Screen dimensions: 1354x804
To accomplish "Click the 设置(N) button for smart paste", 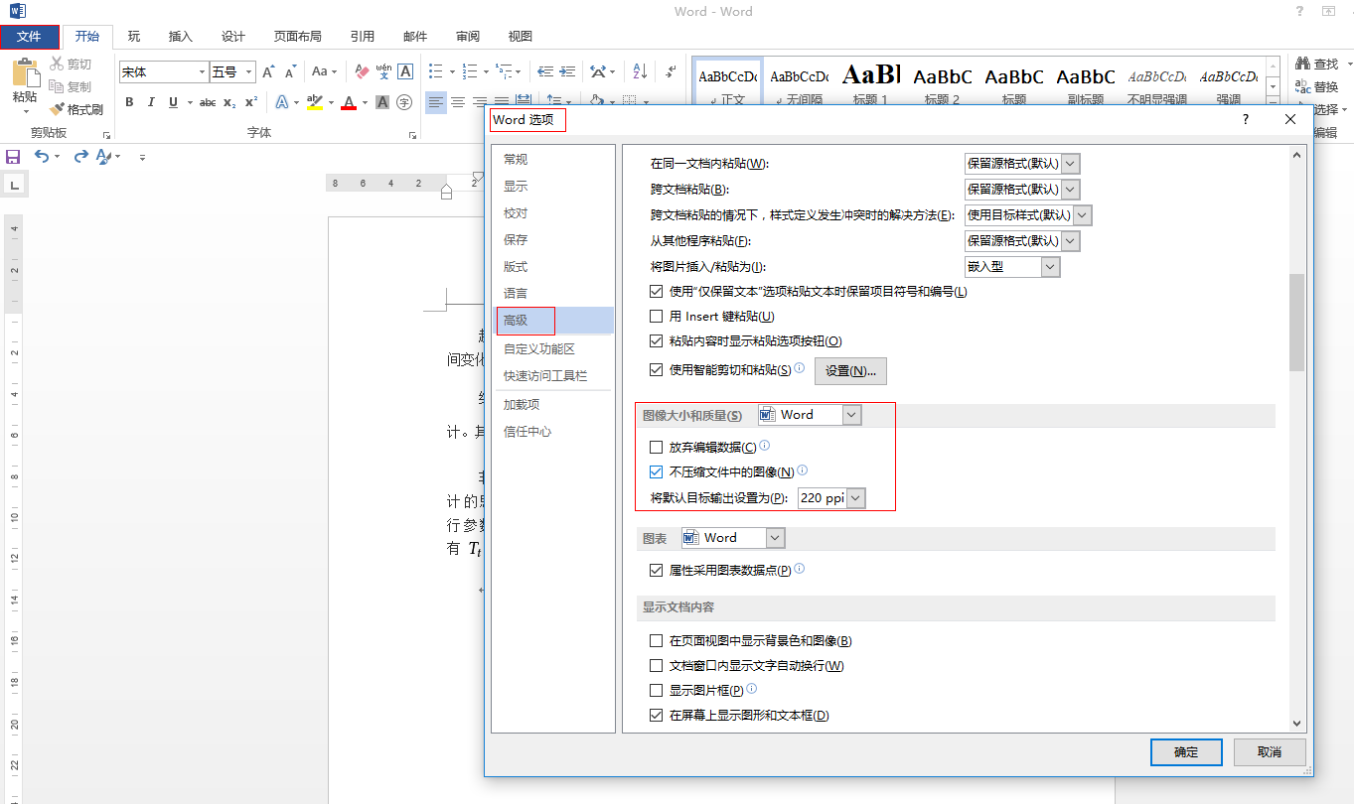I will coord(849,370).
